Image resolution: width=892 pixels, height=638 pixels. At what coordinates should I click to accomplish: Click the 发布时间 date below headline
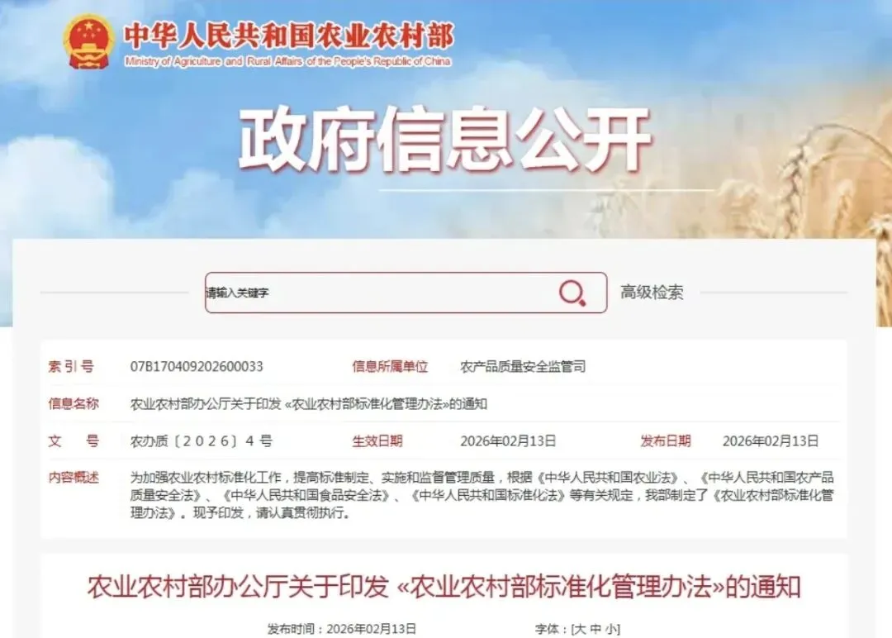(x=342, y=629)
